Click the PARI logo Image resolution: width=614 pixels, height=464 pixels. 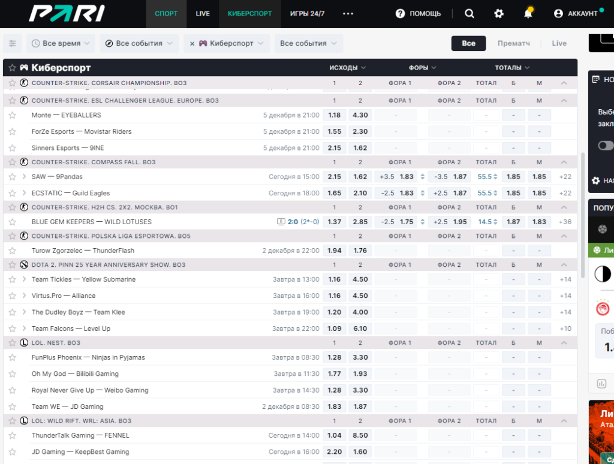pyautogui.click(x=67, y=13)
